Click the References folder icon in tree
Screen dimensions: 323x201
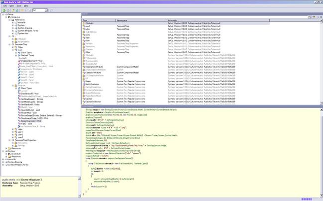point(12,20)
